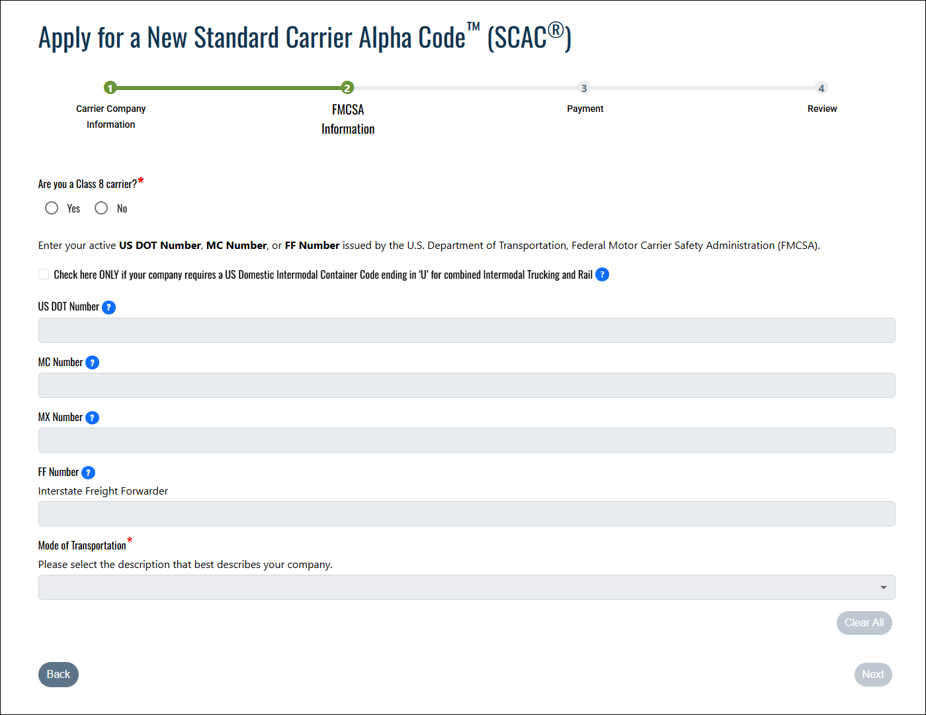Go to Carrier Company Information step

110,117
